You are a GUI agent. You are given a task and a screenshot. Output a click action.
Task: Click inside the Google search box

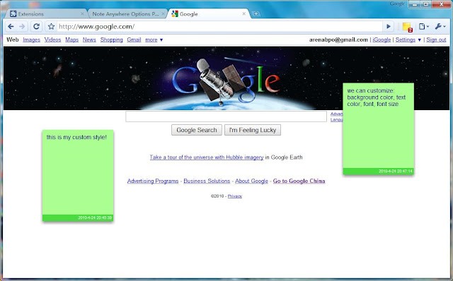click(226, 116)
